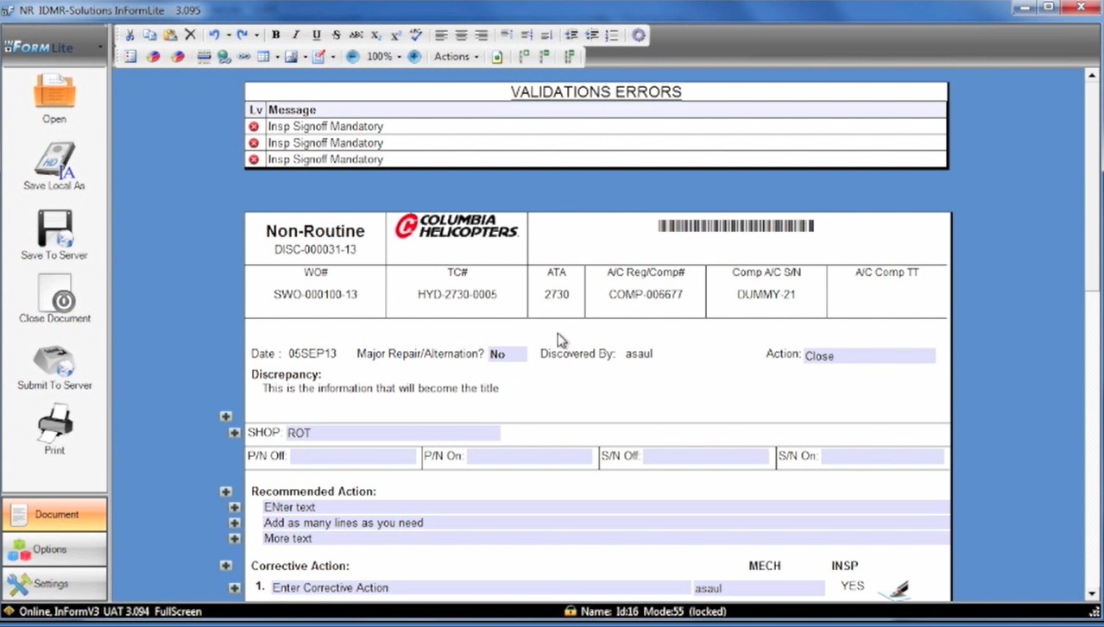The image size is (1104, 627).
Task: Click the P/N Off input field
Action: click(x=353, y=457)
